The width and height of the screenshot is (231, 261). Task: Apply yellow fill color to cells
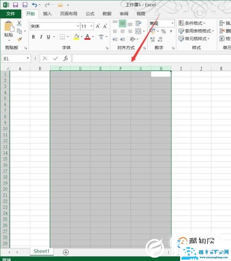click(76, 37)
